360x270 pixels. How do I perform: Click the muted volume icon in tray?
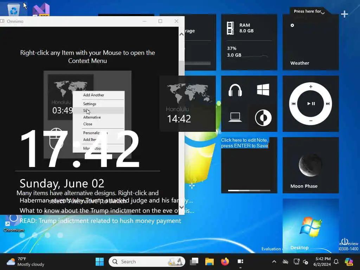point(306,262)
